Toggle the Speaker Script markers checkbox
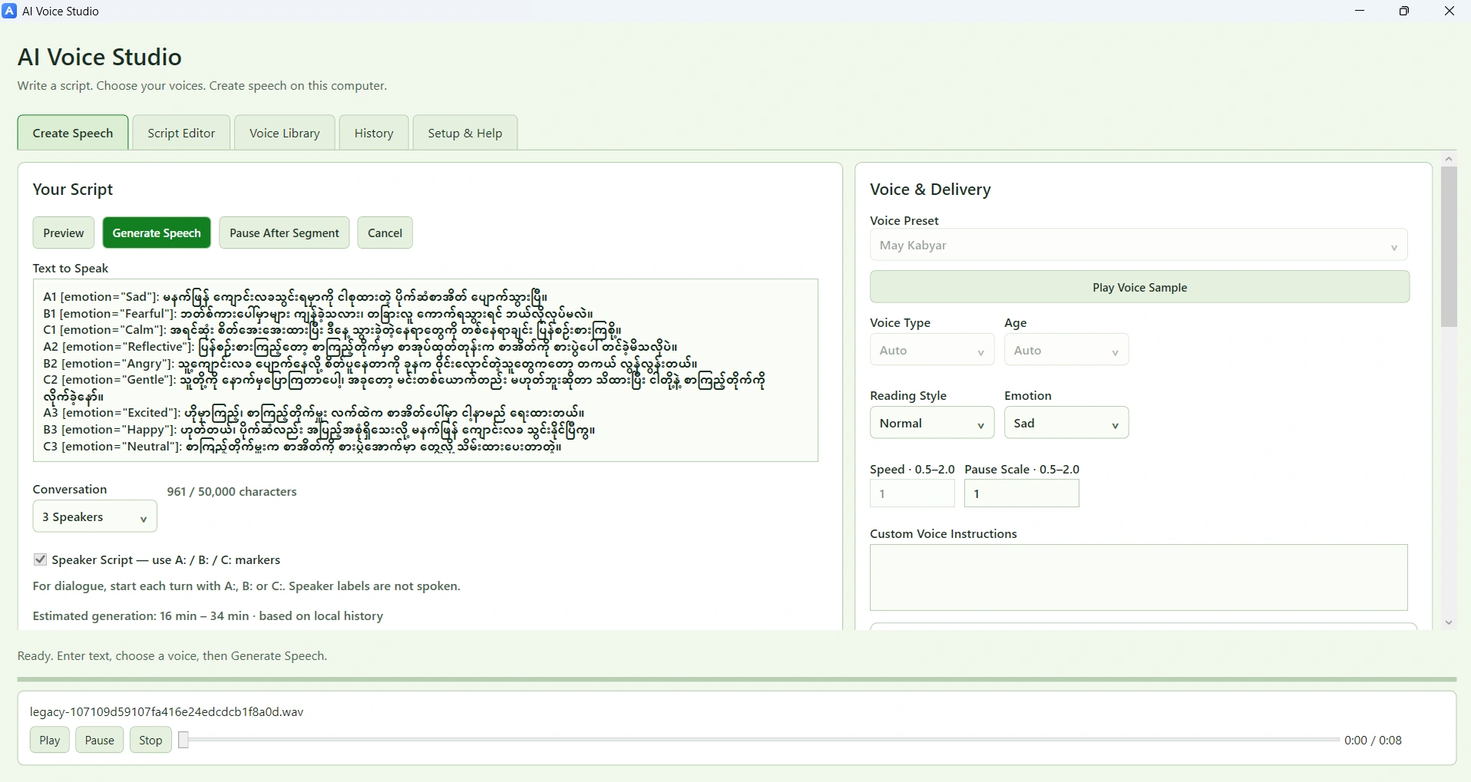Image resolution: width=1471 pixels, height=782 pixels. [41, 559]
